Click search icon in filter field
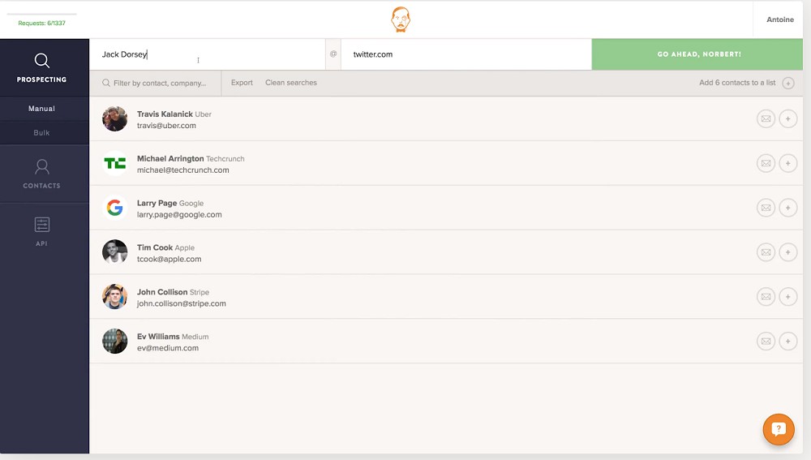This screenshot has height=460, width=811. (106, 83)
